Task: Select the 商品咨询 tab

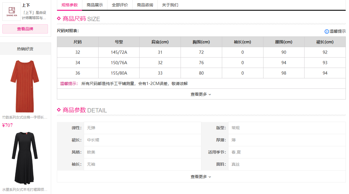Action: (145, 5)
